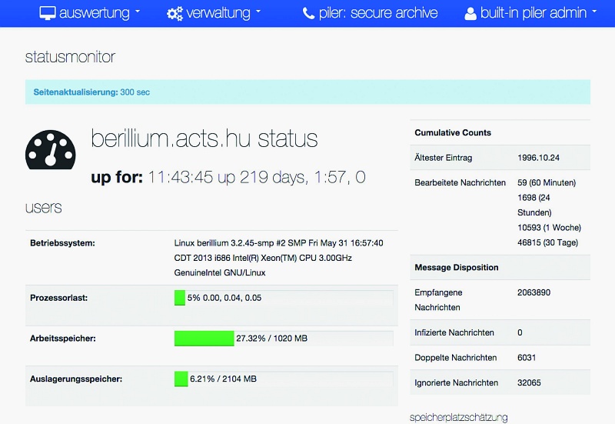
Task: Click the Auslagerungsspeicher label
Action: click(76, 379)
